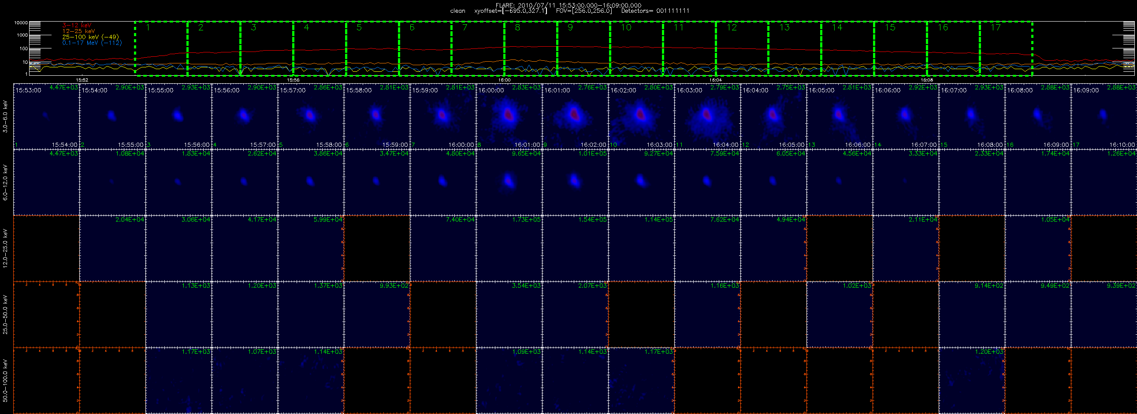Select interval 8 at the lightcurve peak

tap(531, 48)
